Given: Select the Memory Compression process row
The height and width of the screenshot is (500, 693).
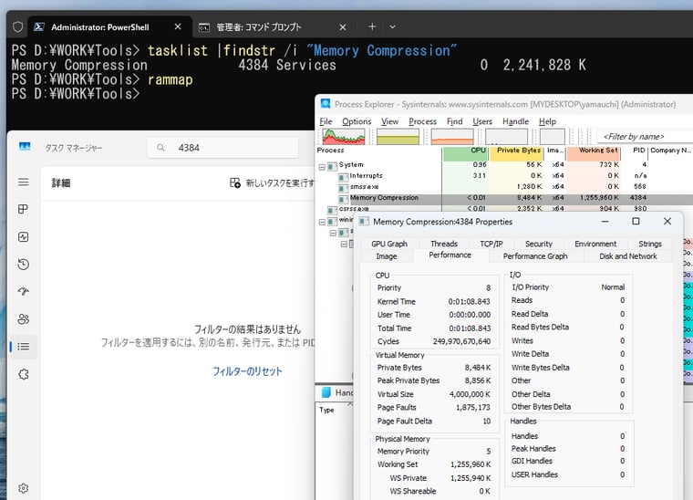Looking at the screenshot, I should click(x=504, y=198).
